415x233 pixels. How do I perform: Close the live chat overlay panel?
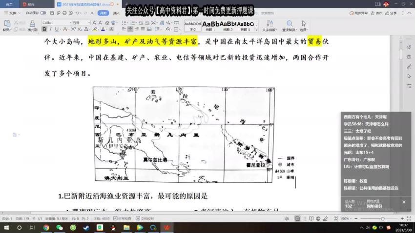coord(404,202)
